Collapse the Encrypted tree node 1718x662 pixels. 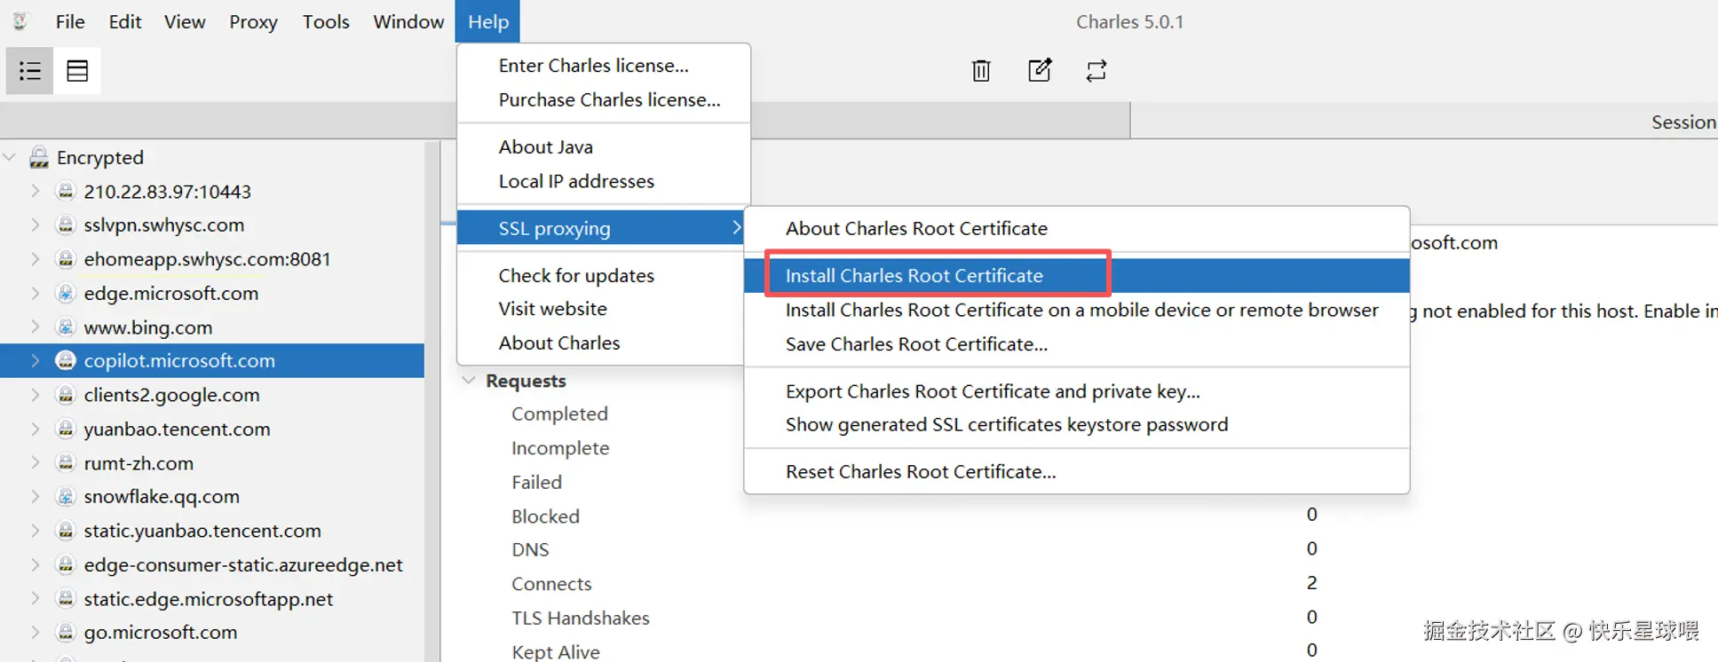(10, 157)
